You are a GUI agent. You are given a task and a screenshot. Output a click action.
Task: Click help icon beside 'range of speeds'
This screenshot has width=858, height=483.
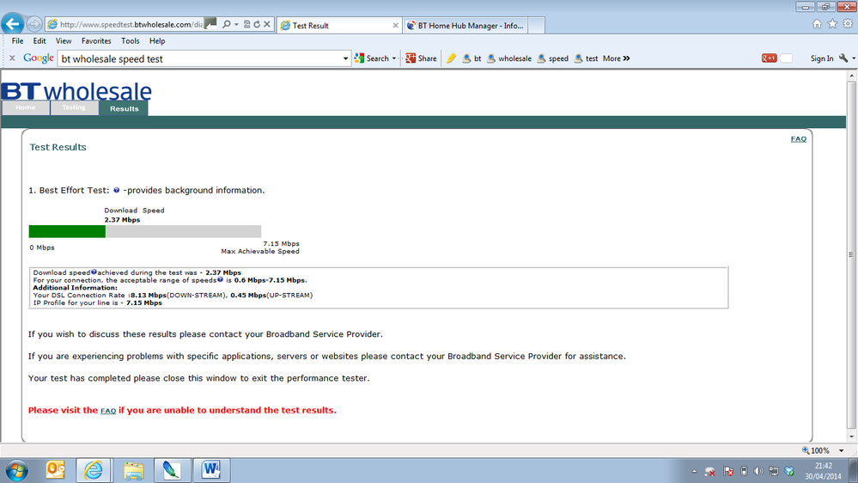[x=220, y=279]
